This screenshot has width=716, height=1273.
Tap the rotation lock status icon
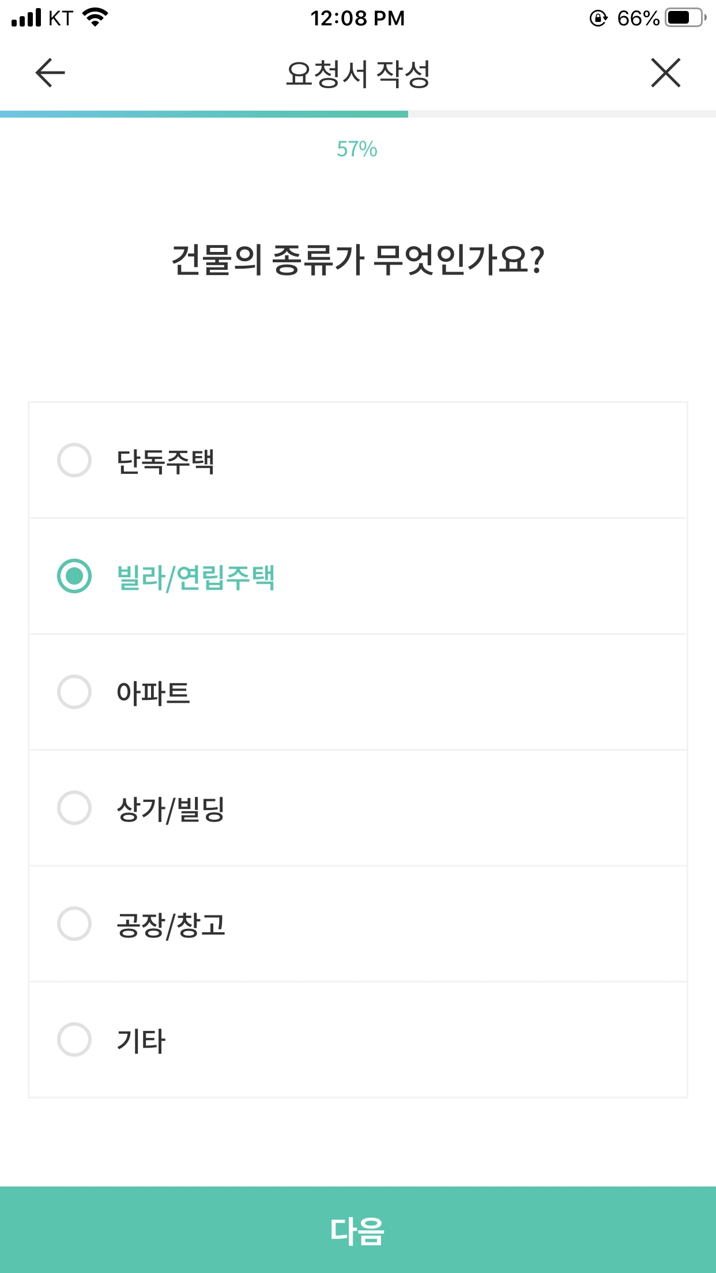(598, 18)
